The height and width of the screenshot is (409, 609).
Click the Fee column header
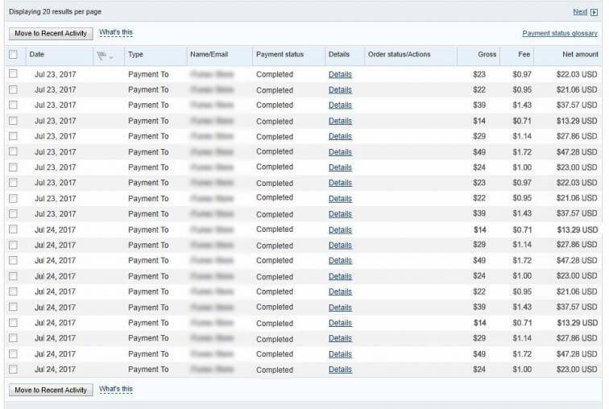[524, 54]
